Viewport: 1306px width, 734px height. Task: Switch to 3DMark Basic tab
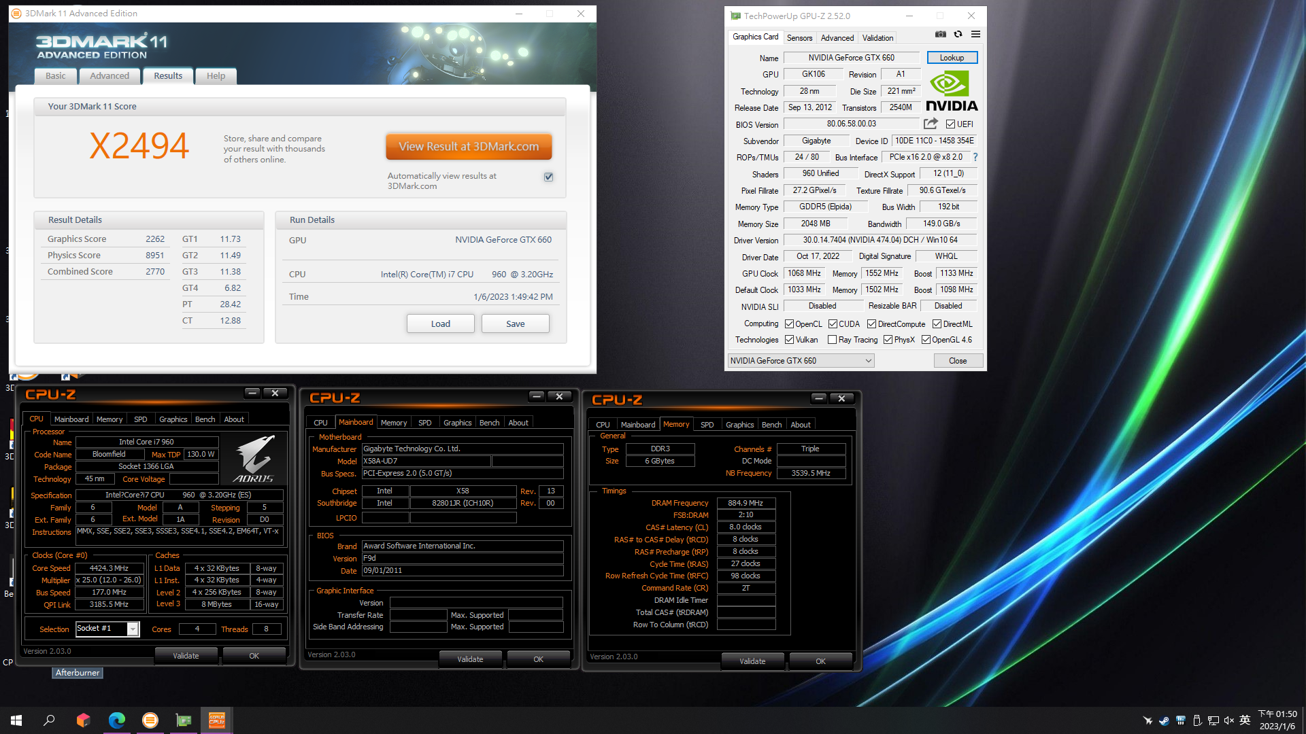tap(56, 76)
